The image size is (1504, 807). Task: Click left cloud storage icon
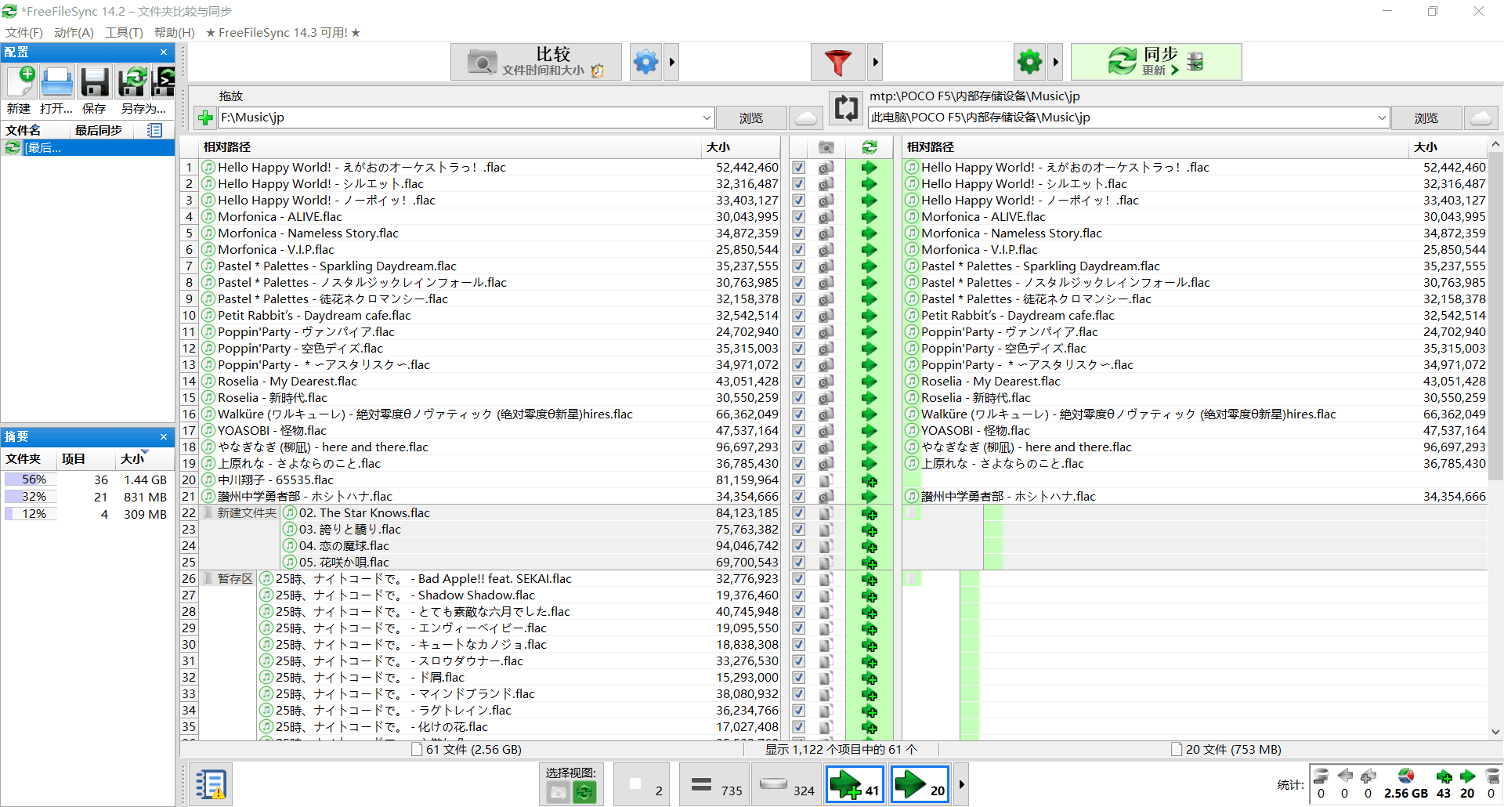point(806,118)
